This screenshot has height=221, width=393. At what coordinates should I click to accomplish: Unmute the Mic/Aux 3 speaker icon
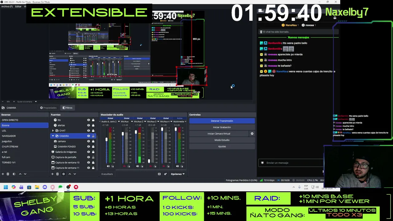coord(151,166)
